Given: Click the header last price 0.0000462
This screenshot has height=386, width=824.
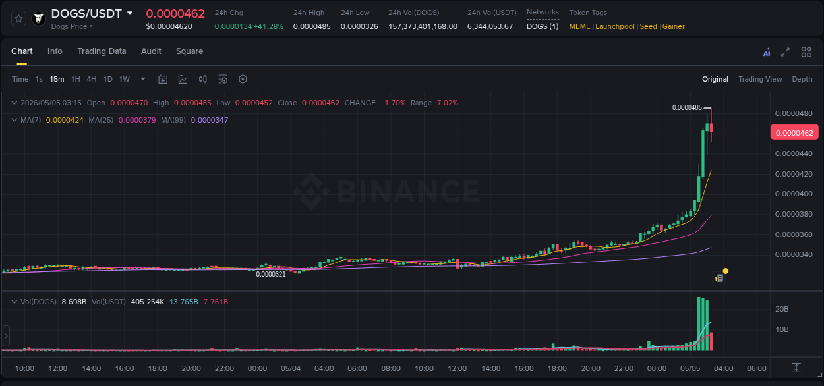Looking at the screenshot, I should [175, 13].
